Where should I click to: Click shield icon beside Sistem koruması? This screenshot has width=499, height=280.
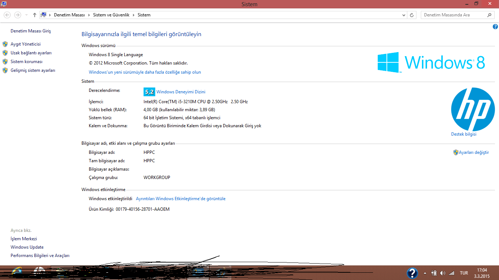5,62
